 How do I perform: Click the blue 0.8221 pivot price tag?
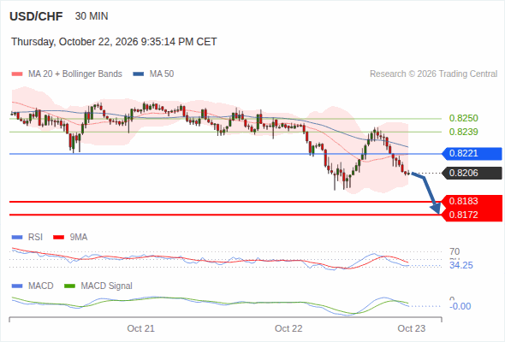click(x=472, y=153)
